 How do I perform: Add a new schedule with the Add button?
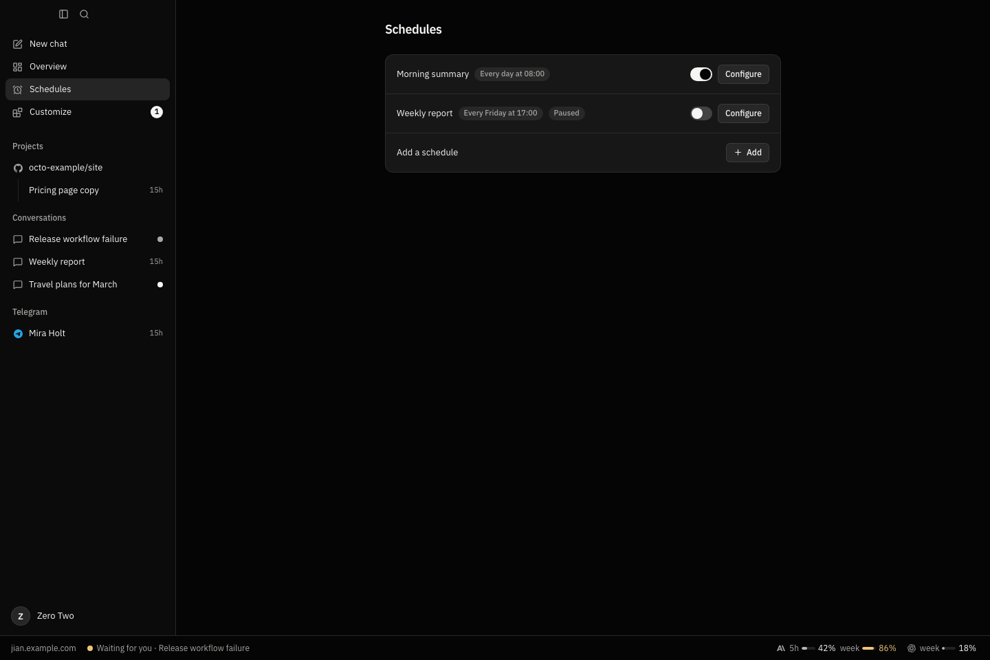[747, 153]
